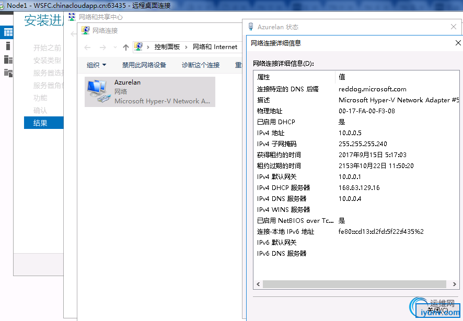463x321 pixels.
Task: Click the Up arrow in 网络连接 window
Action: point(126,47)
